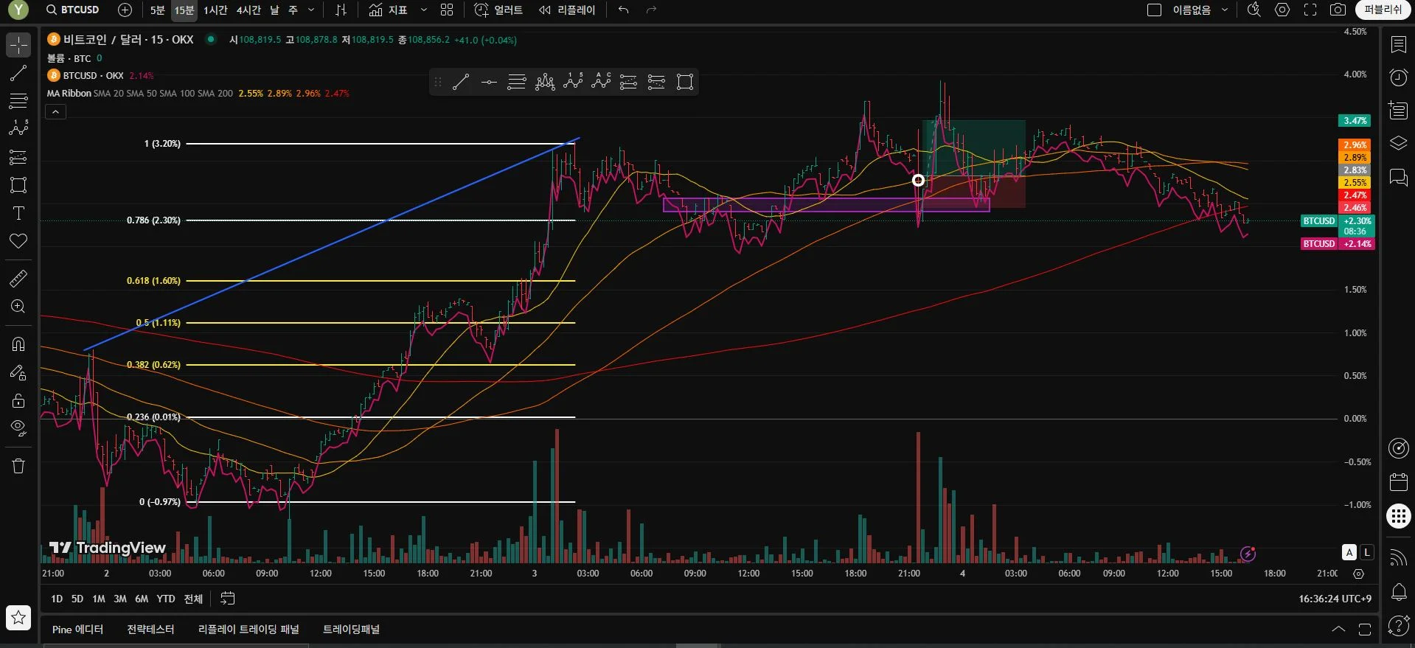Pick the ABC correction wave in floating toolbar
This screenshot has width=1415, height=648.
[x=601, y=82]
